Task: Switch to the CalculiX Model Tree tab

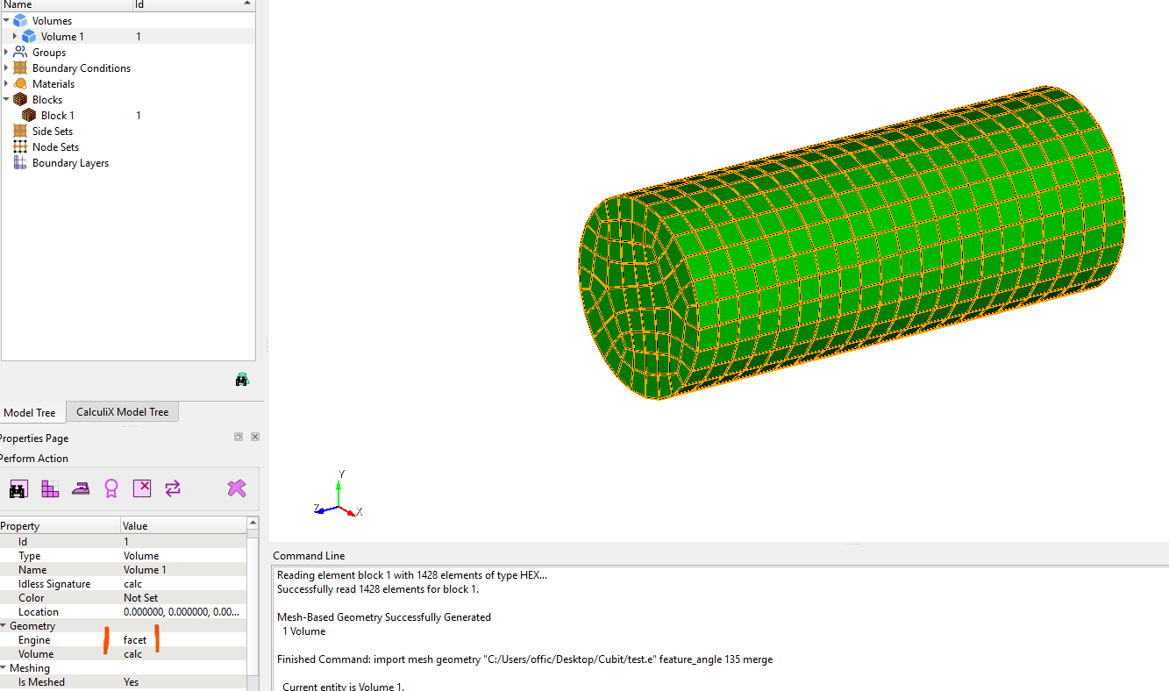Action: pyautogui.click(x=122, y=412)
